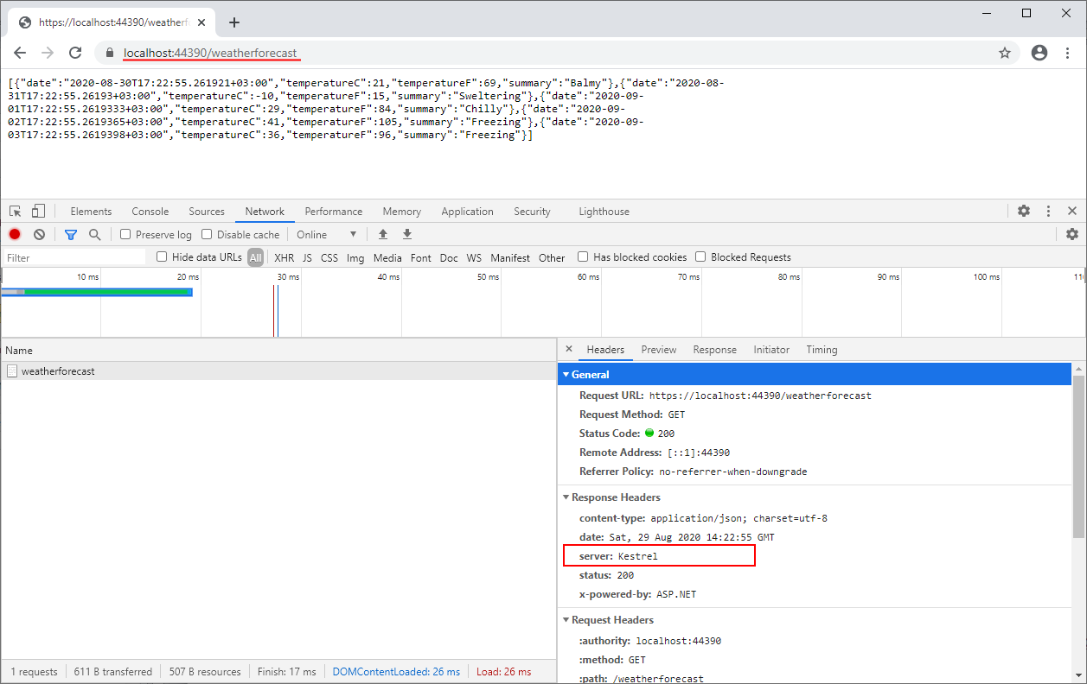Show the Response tab of request
Screen dimensions: 1087x684
714,349
